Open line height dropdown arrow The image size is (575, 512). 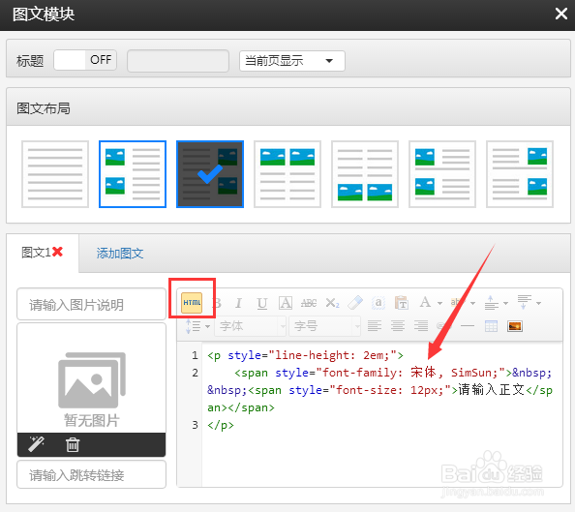pos(207,326)
